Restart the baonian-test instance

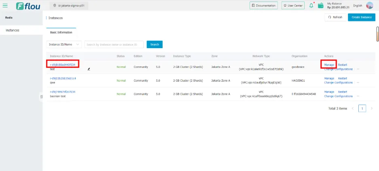click(343, 92)
